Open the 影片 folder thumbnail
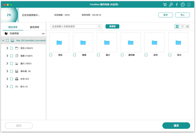Viewport: 196px width, 133px height. tap(178, 42)
